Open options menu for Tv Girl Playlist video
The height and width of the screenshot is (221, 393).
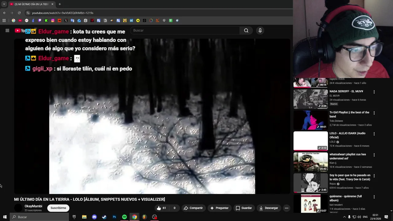[374, 113]
